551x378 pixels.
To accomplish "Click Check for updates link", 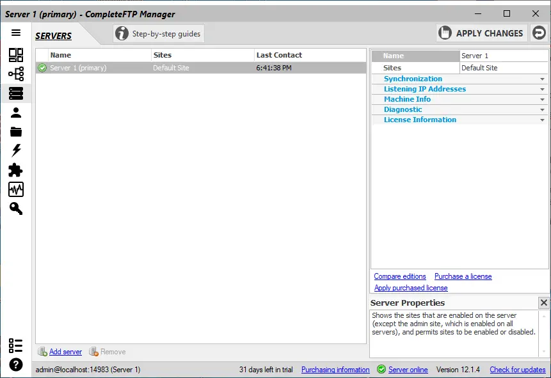I will pos(518,370).
